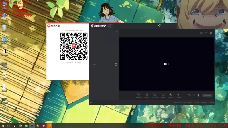Click the 全民K歌 logo in the title
This screenshot has height=128, width=228.
click(54, 26)
